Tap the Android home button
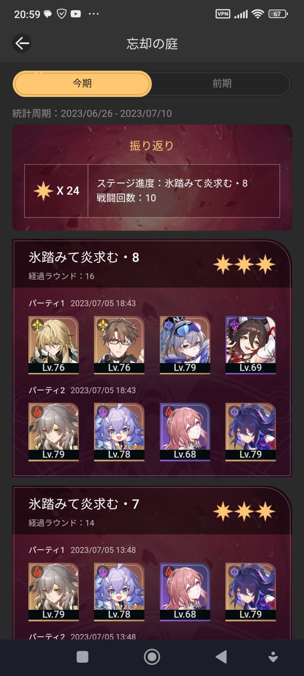 (x=152, y=657)
